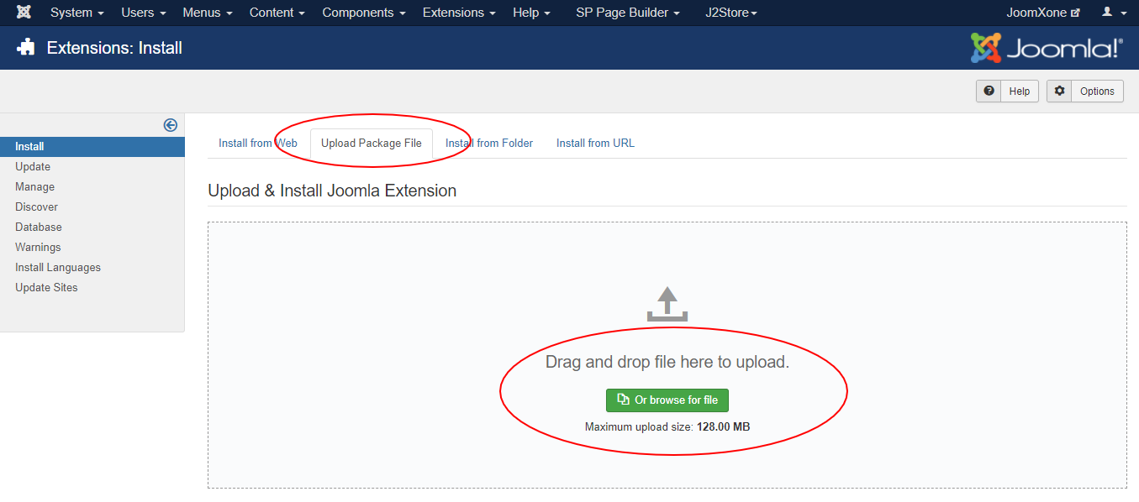
Task: Click the puzzle piece Extensions icon
Action: (26, 48)
